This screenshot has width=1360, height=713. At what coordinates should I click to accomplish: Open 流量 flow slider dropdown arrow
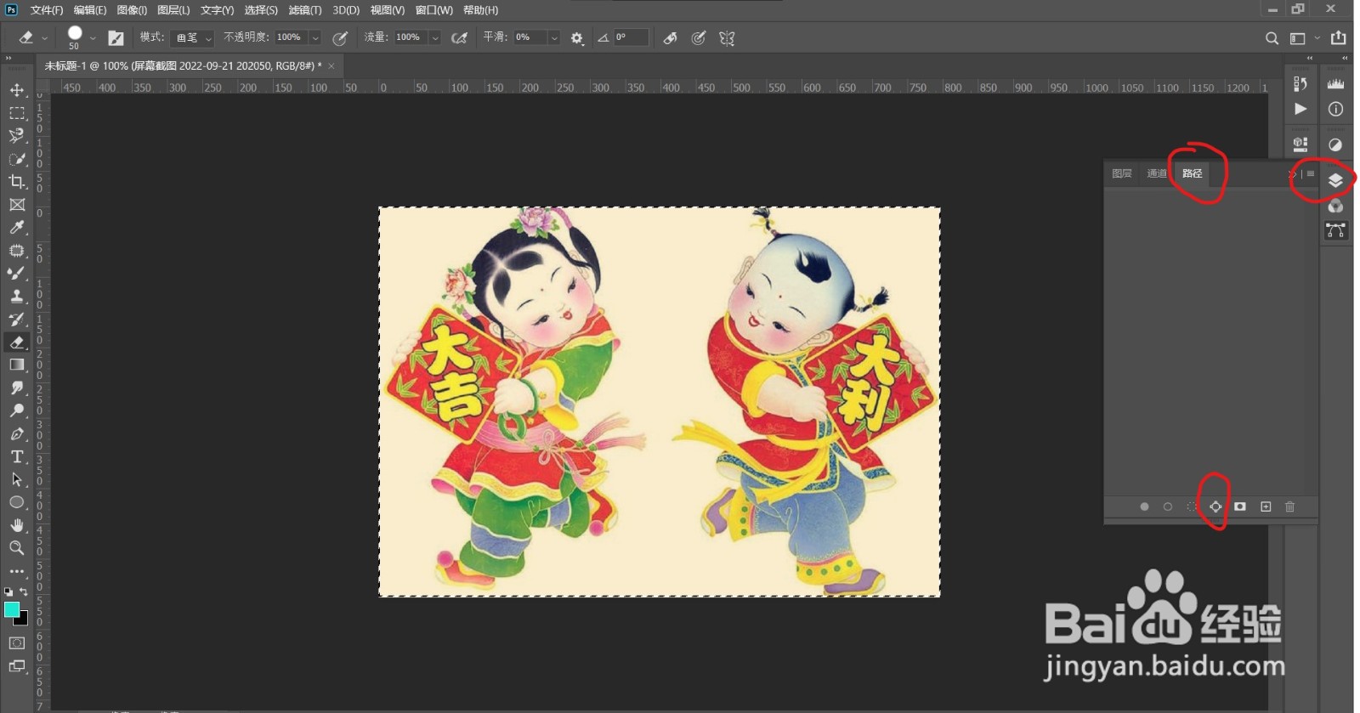(x=435, y=38)
